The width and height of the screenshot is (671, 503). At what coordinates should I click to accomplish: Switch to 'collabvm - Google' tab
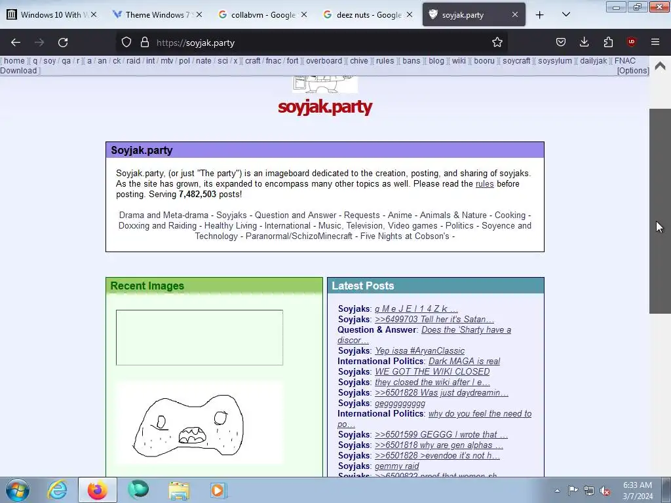(x=262, y=14)
